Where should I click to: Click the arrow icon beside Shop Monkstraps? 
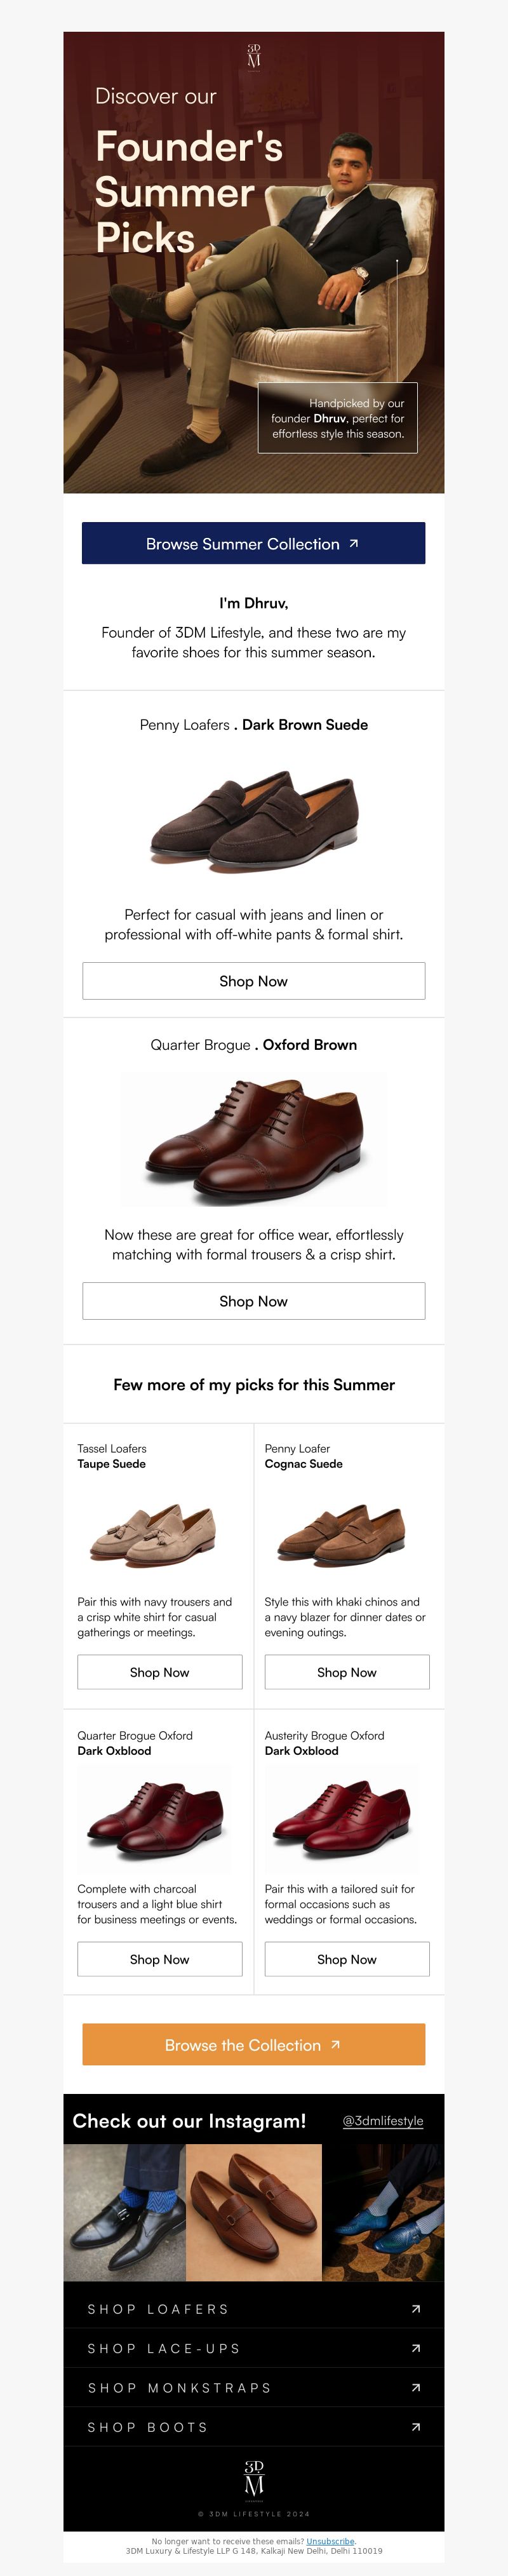point(416,2387)
